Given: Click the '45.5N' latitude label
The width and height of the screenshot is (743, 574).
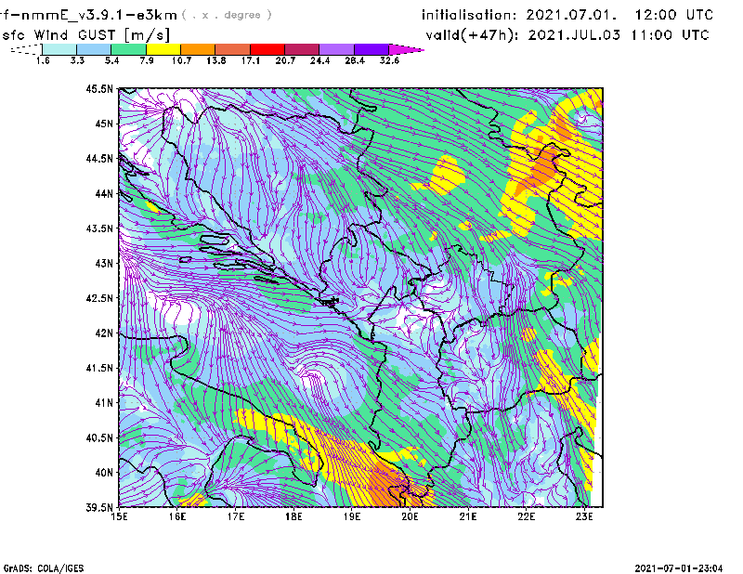Looking at the screenshot, I should click(99, 88).
